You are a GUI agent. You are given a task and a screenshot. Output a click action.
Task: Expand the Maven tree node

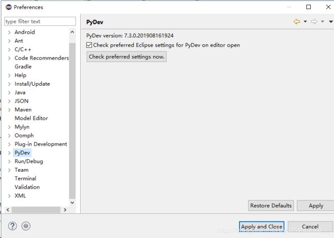(9, 110)
